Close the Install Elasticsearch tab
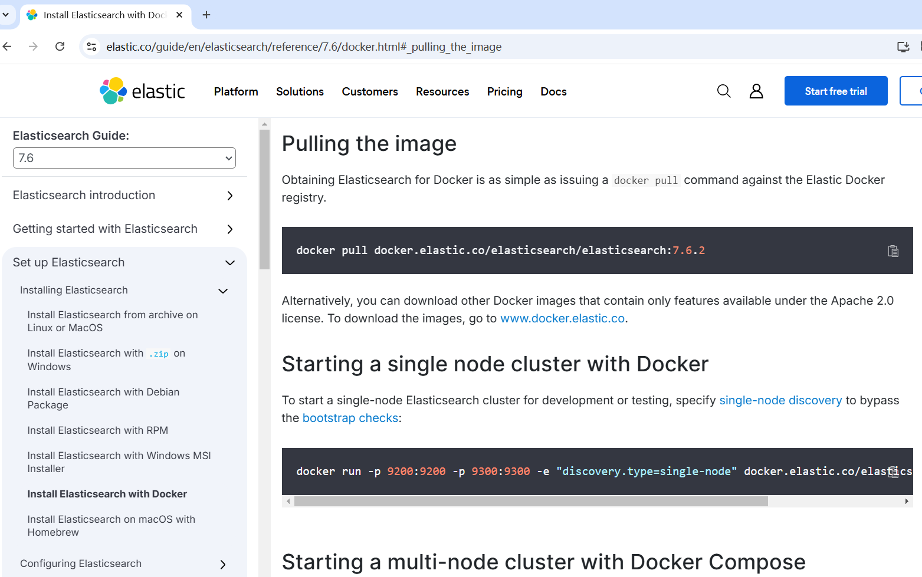Screen dimensions: 922x577 [x=179, y=15]
